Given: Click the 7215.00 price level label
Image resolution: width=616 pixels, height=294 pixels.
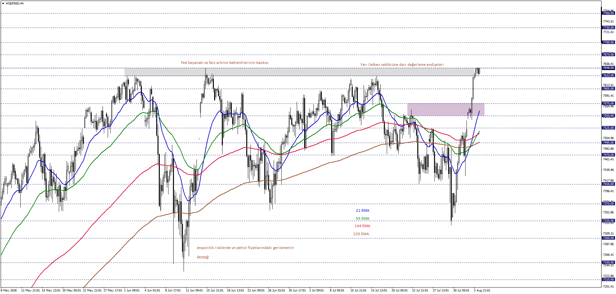Looking at the screenshot, I should coord(608,280).
